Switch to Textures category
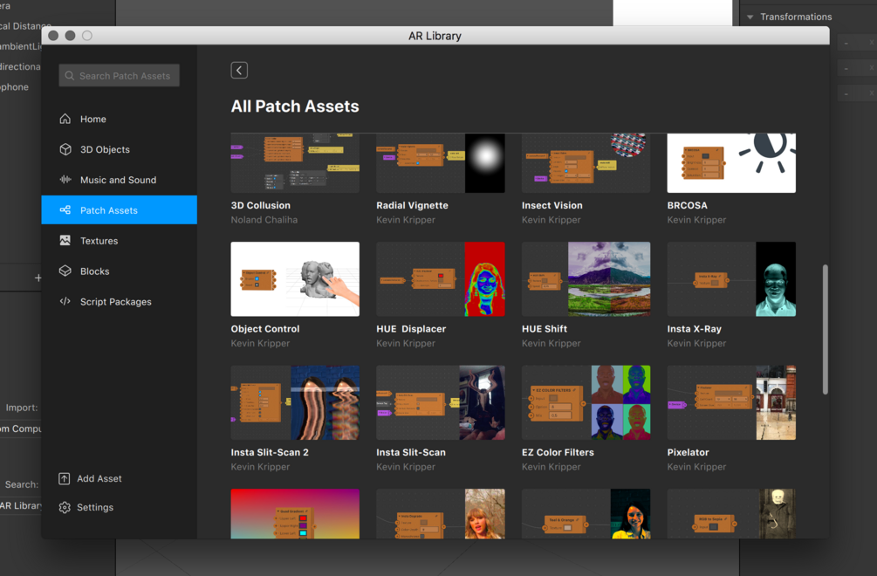The image size is (877, 576). (x=120, y=241)
